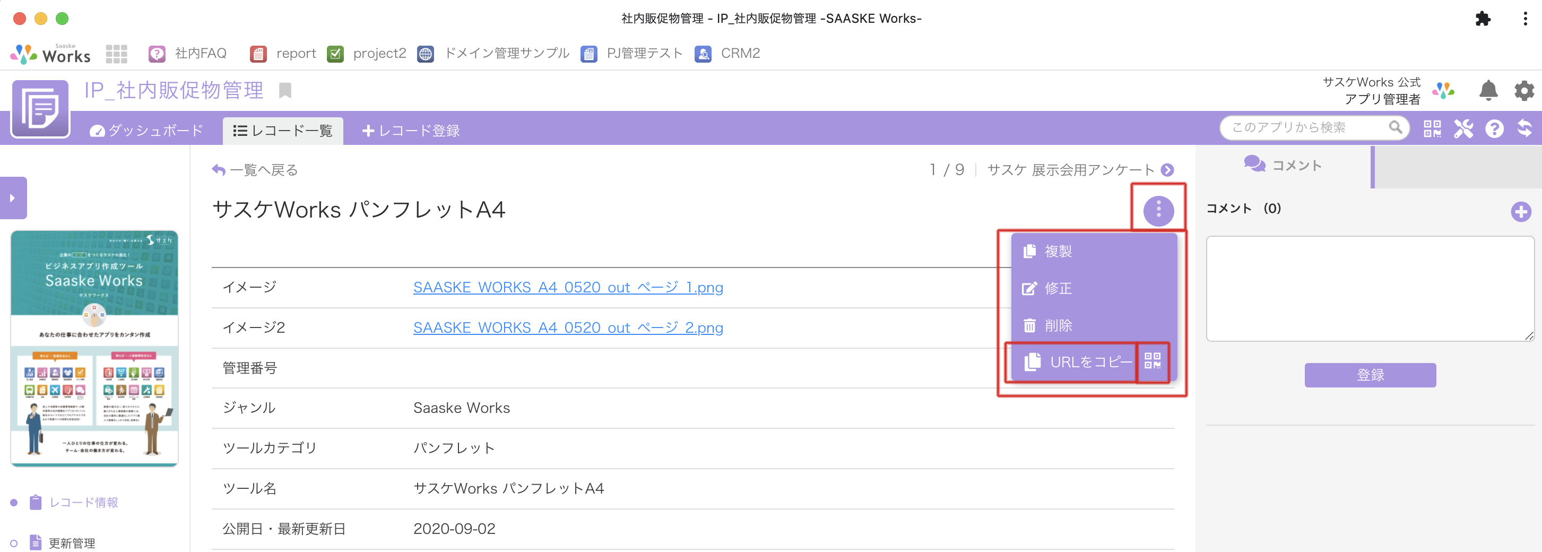Image resolution: width=1542 pixels, height=552 pixels.
Task: Click the comment text area
Action: pyautogui.click(x=1370, y=289)
